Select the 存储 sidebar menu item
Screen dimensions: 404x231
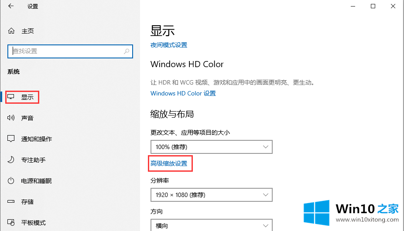(x=27, y=202)
